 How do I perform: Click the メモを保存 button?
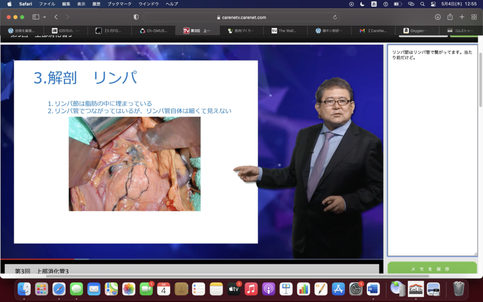point(432,268)
